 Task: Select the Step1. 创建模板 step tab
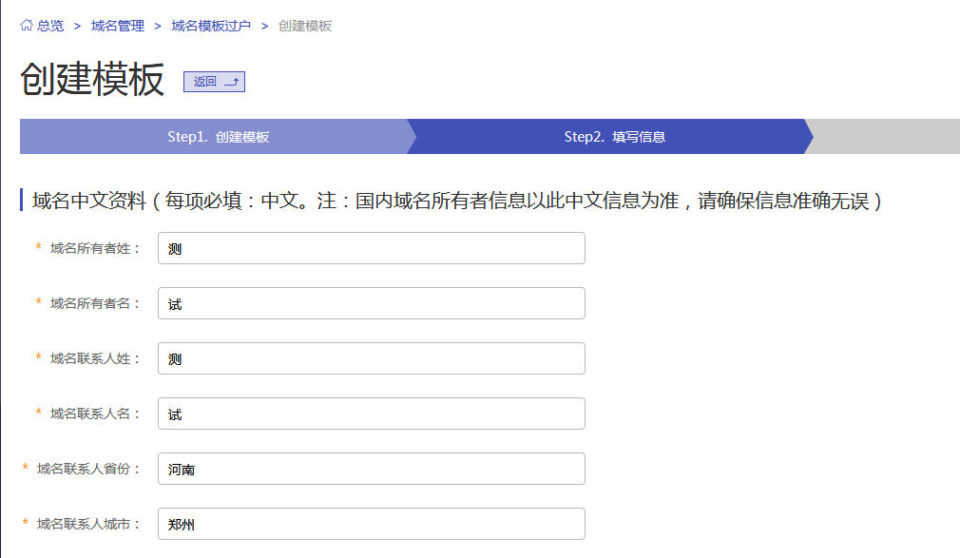click(x=218, y=137)
